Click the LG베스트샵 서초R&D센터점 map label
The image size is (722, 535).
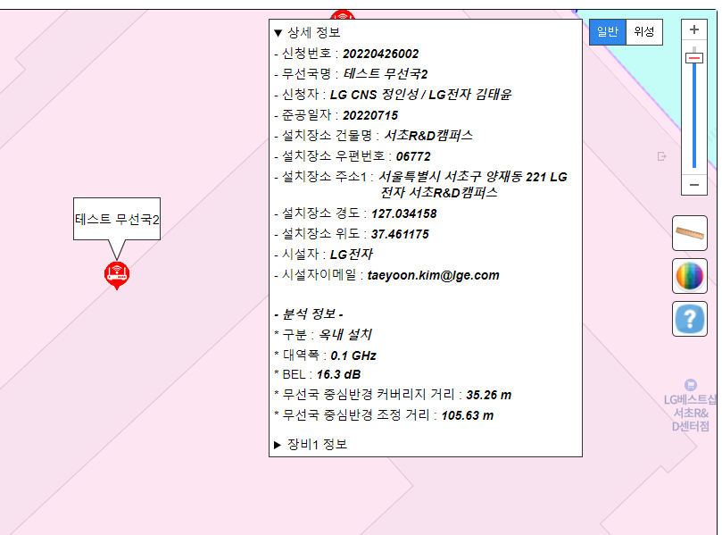690,413
